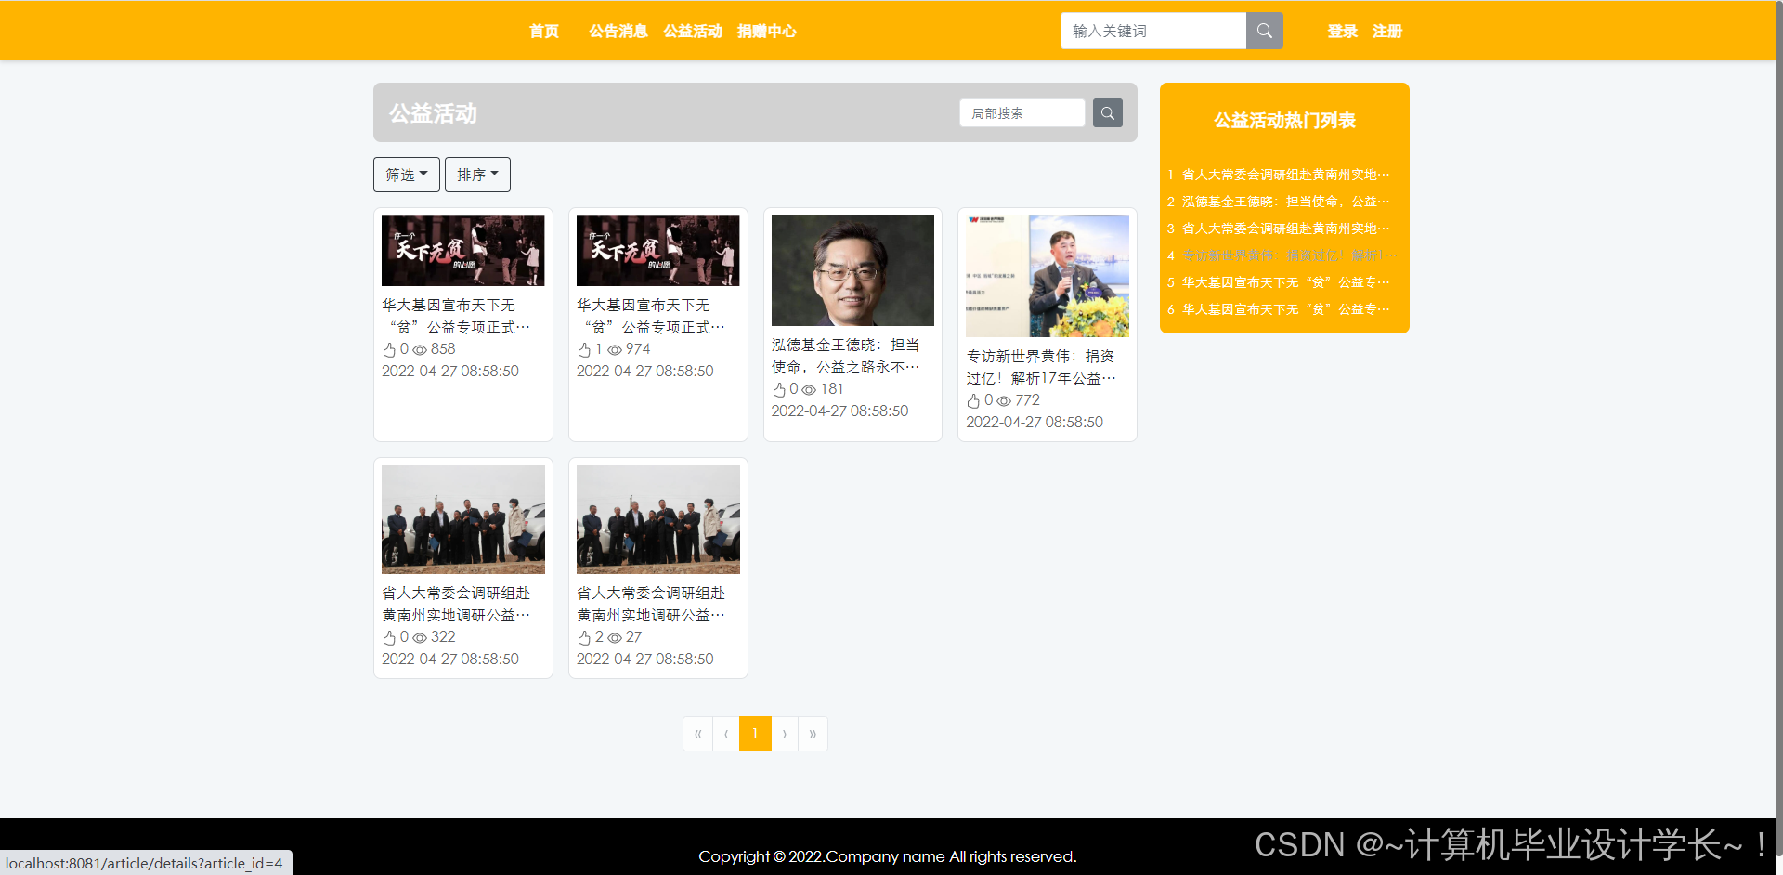Click title of 322-view 省人大常委会 card
This screenshot has width=1783, height=875.
(x=456, y=604)
